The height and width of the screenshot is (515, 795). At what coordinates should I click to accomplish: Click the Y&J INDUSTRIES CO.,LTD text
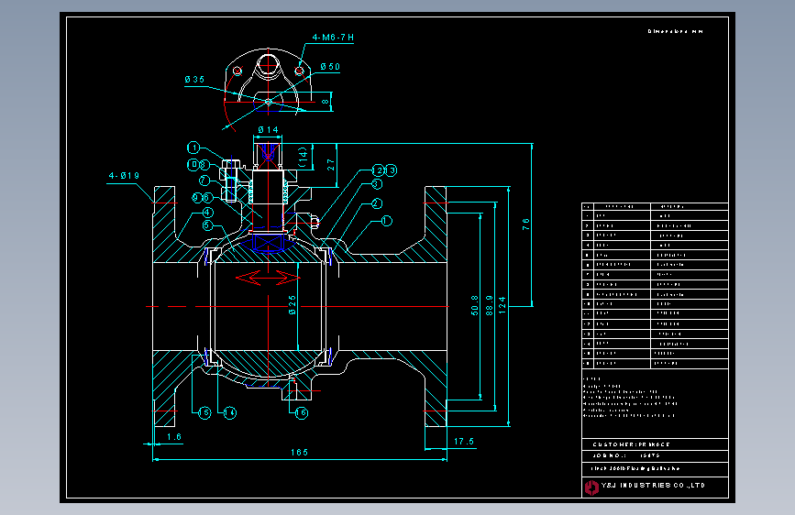tap(653, 485)
